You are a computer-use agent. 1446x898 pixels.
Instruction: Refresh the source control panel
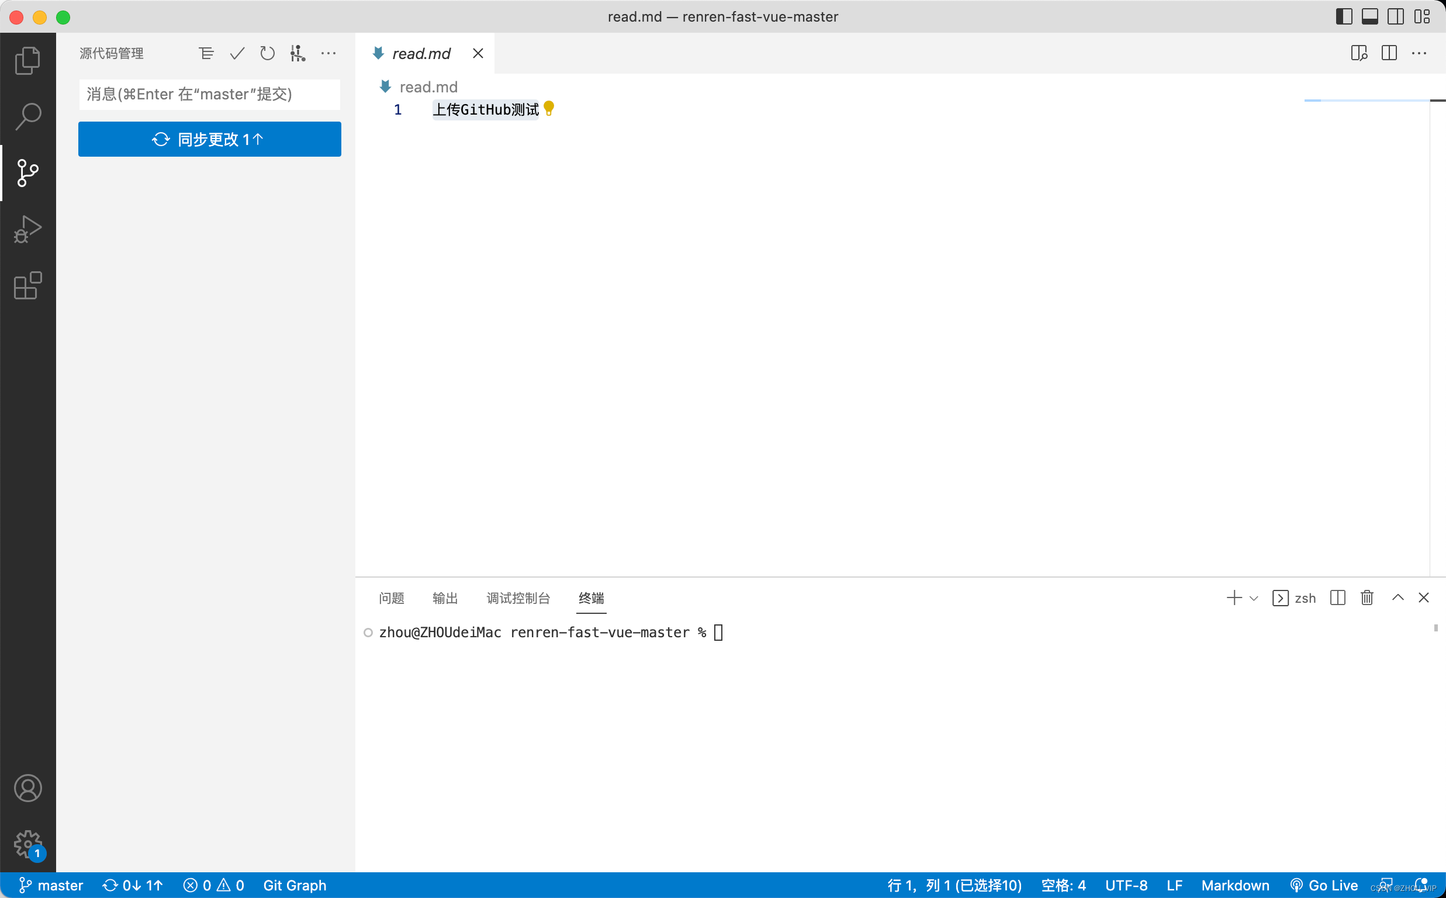267,53
